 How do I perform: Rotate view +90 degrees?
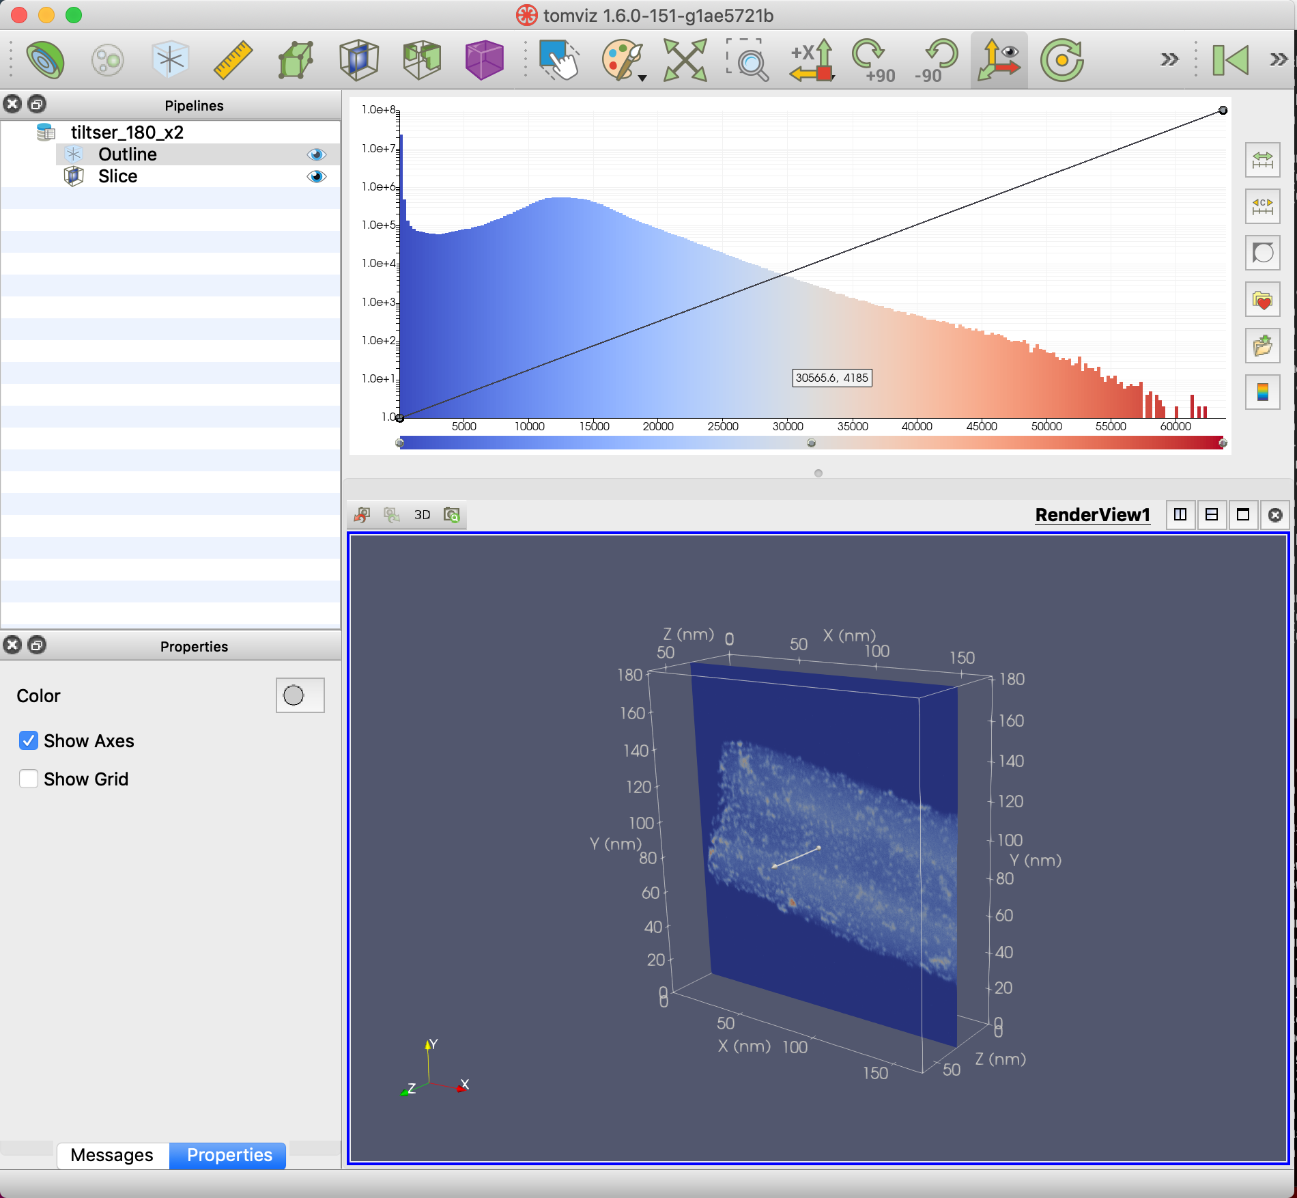(x=873, y=60)
